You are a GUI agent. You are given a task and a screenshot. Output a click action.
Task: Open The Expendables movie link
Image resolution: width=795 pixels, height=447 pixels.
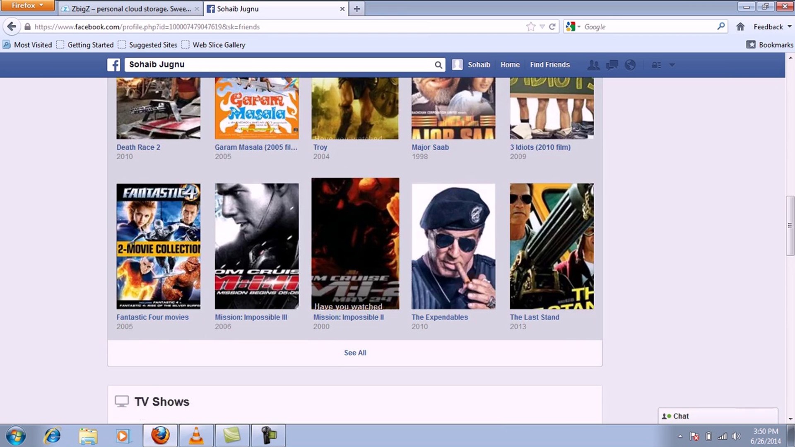click(440, 317)
